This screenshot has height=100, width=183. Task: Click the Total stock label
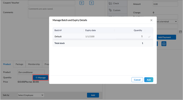pyautogui.click(x=59, y=43)
